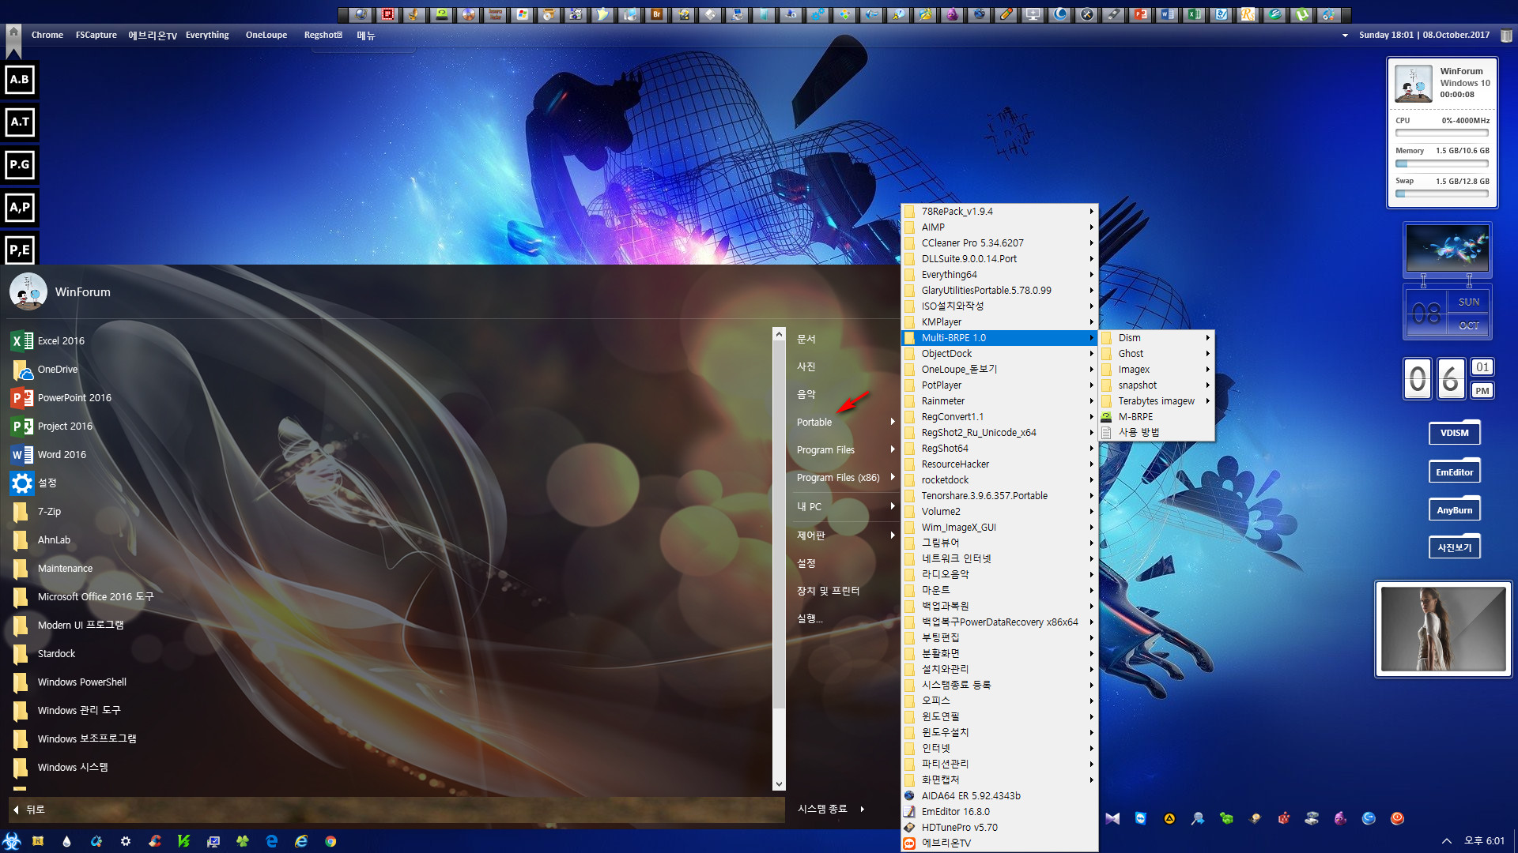Screen dimensions: 1518x853
Task: Launch Word 2016 from the start menu
Action: point(49,455)
